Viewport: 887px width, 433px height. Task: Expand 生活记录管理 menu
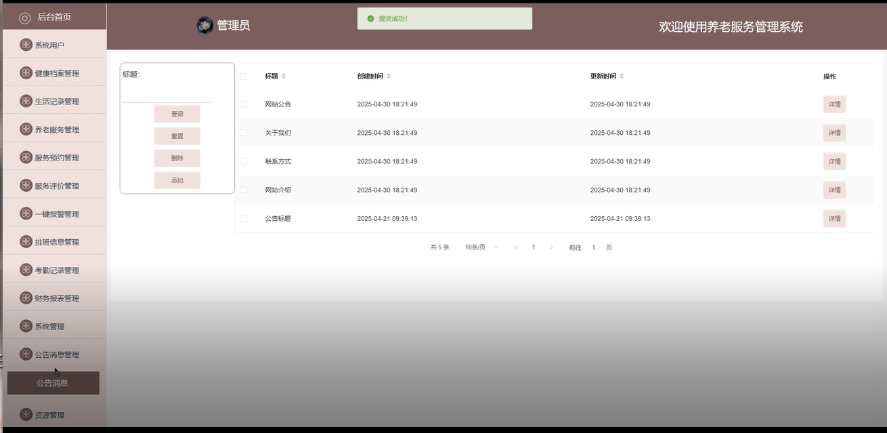coord(54,102)
